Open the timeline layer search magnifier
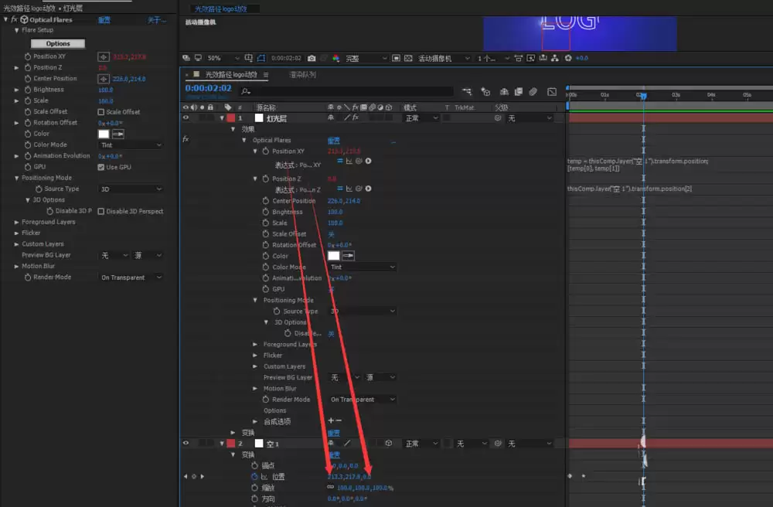773x507 pixels. (246, 91)
